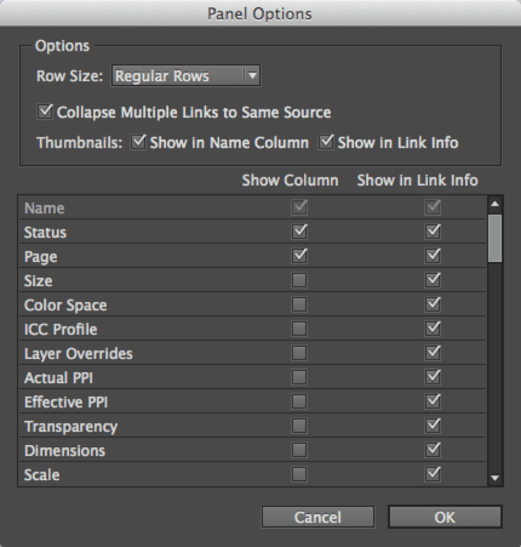Disable Layer Overrides in Link Info
Viewport: 521px width, 547px height.
432,352
